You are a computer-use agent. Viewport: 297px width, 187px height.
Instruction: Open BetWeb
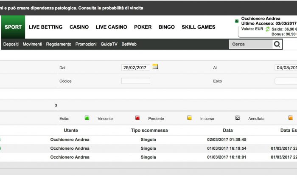[129, 44]
